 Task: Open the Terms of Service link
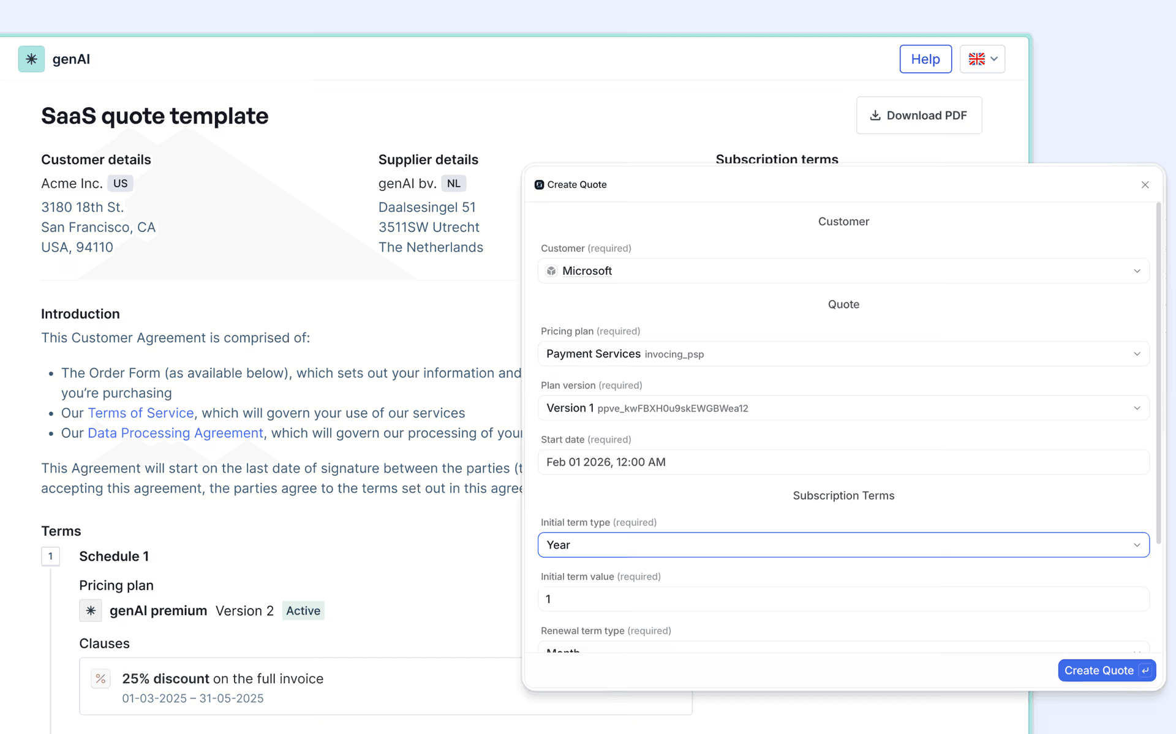click(x=141, y=413)
